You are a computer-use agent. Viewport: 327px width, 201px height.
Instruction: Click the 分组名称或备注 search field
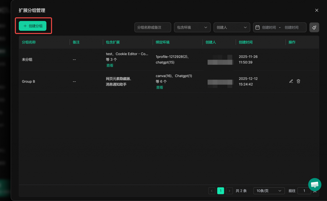point(153,27)
